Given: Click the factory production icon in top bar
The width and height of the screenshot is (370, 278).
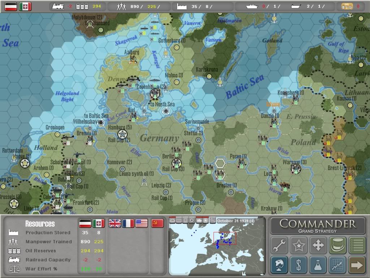Looking at the screenshot, I should pyautogui.click(x=182, y=7).
